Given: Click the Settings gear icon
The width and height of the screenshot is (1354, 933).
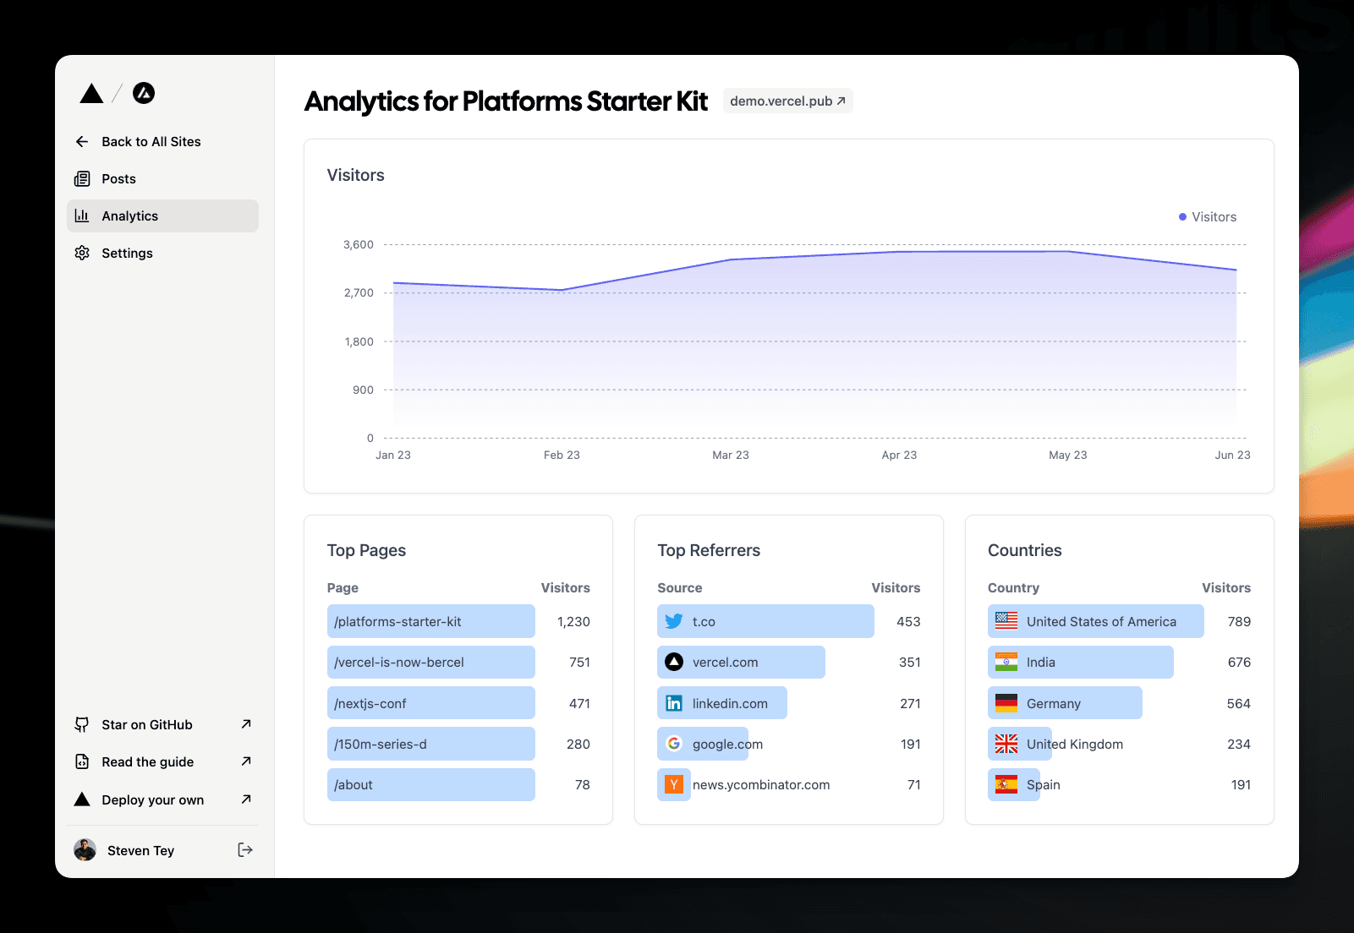Looking at the screenshot, I should coord(82,253).
